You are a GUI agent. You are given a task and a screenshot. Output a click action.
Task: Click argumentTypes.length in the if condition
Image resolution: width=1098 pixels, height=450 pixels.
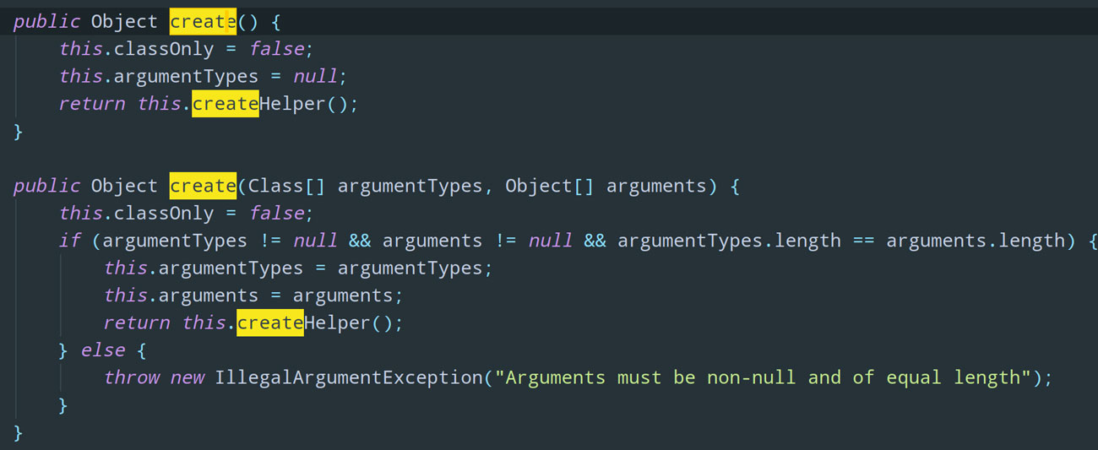[729, 241]
